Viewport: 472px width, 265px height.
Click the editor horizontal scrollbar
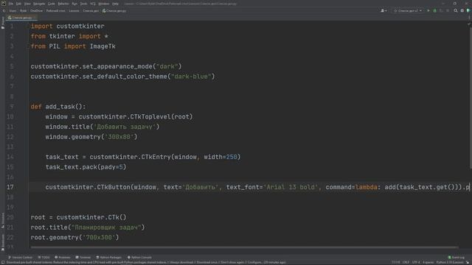click(244, 247)
